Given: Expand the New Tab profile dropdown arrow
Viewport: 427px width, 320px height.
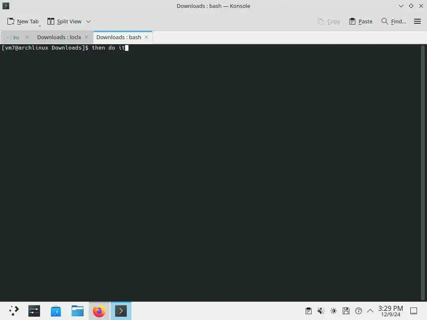Looking at the screenshot, I should point(40,26).
